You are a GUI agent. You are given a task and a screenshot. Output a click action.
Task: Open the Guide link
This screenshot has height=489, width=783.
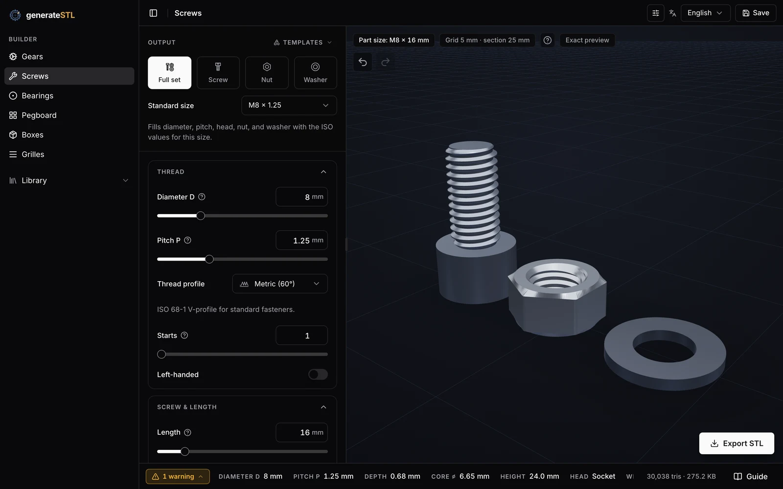pyautogui.click(x=751, y=476)
